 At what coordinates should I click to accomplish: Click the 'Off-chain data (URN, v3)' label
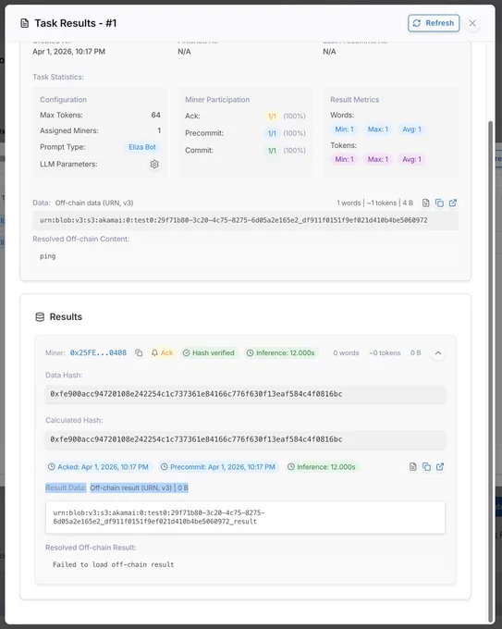pos(94,203)
